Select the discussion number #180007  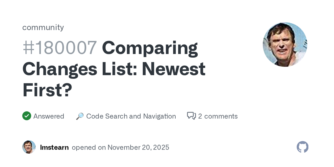[x=60, y=48]
